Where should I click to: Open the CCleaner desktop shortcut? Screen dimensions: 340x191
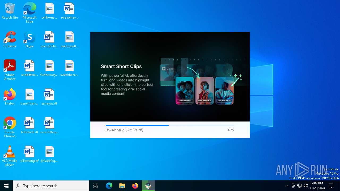10,40
